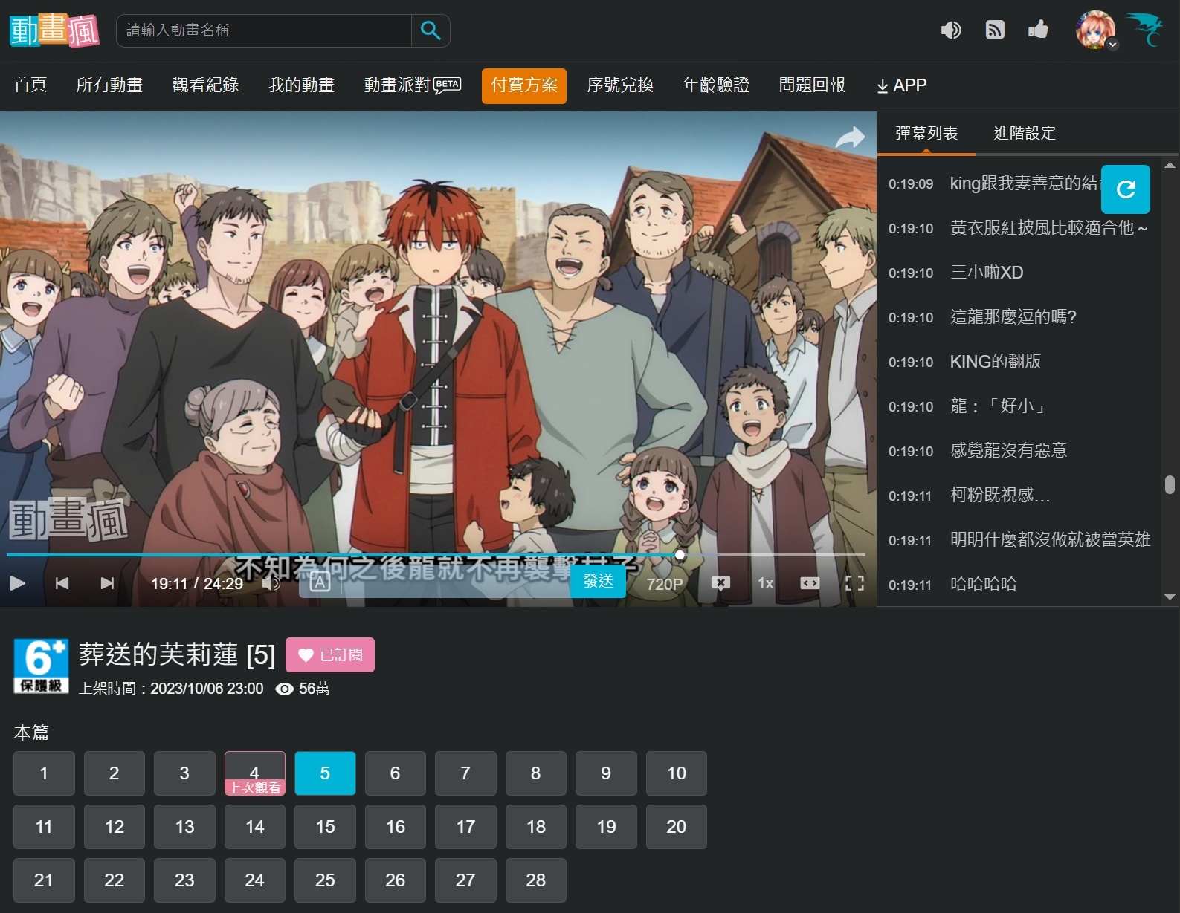
Task: Click danmaku '明明什麼都沒做就被當英雄'
Action: click(1050, 540)
